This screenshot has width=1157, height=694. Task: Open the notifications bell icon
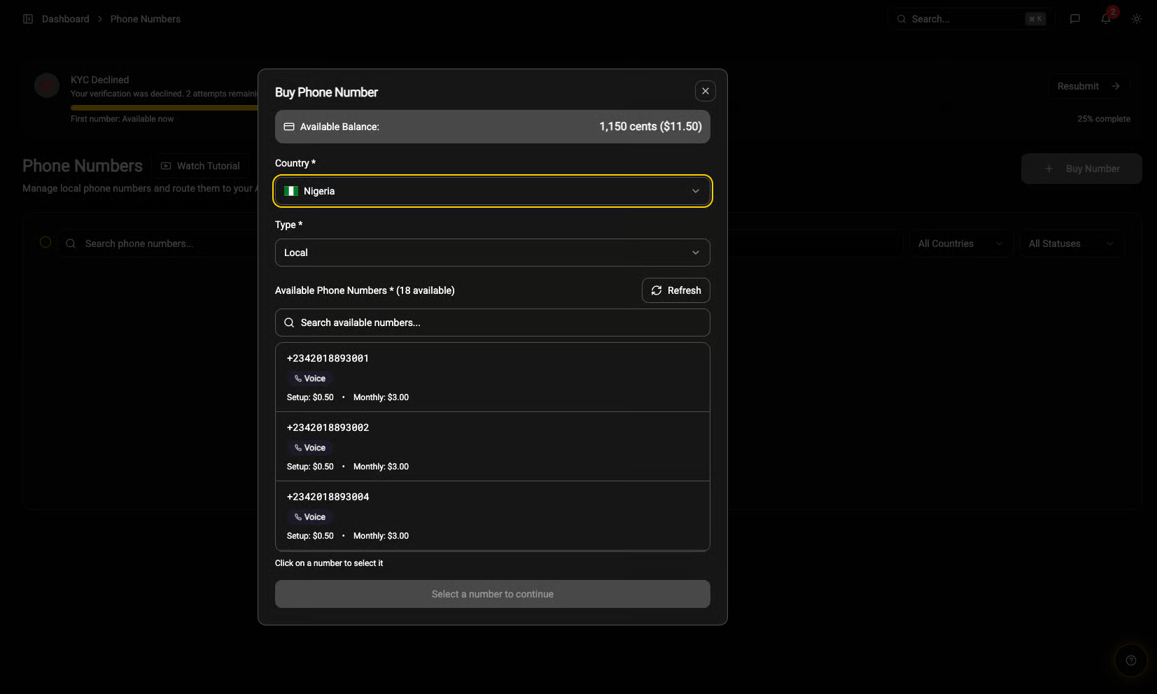(1106, 19)
